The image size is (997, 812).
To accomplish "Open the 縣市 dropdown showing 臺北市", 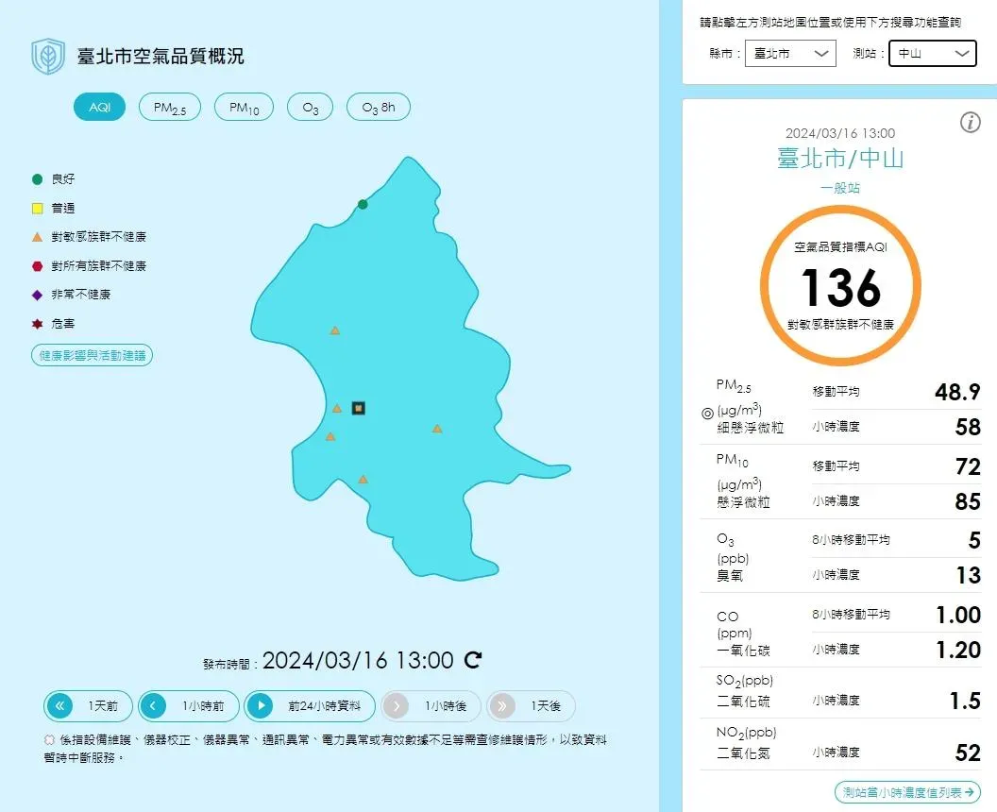I will point(790,54).
